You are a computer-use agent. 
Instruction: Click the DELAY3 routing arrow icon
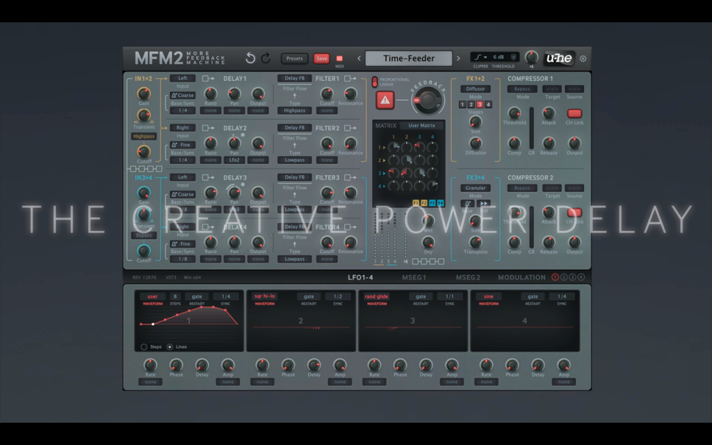click(x=208, y=177)
